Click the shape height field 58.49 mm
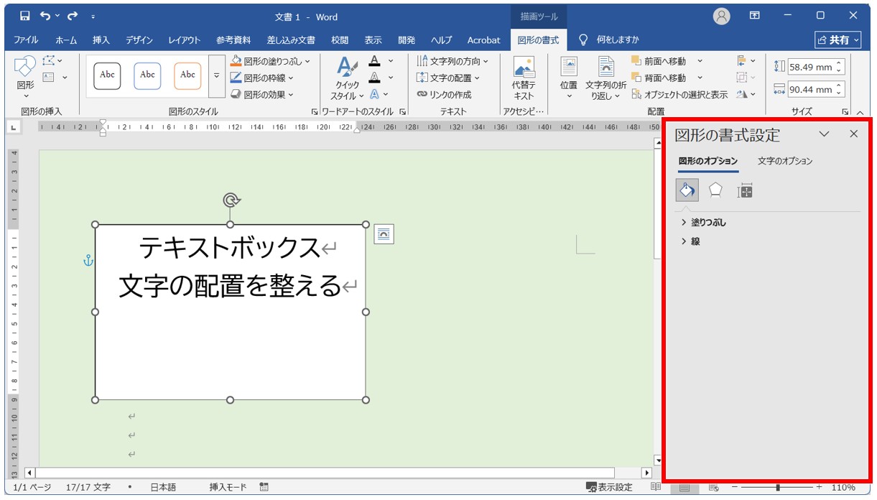This screenshot has height=500, width=877. pos(810,67)
